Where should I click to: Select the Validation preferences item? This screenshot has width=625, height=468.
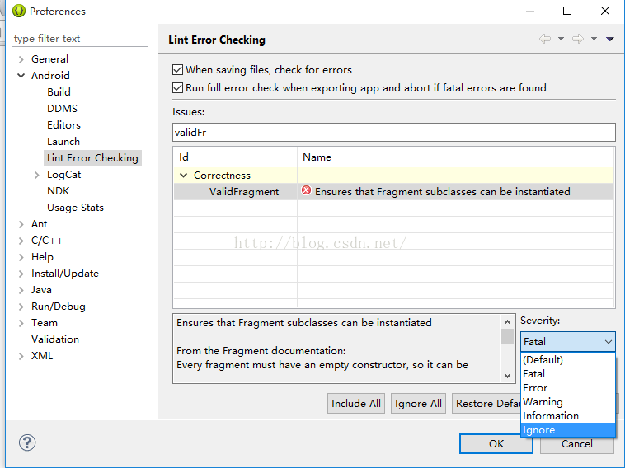55,339
